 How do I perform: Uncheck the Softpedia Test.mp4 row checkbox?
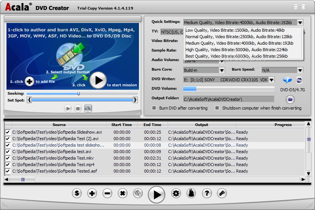8,165
